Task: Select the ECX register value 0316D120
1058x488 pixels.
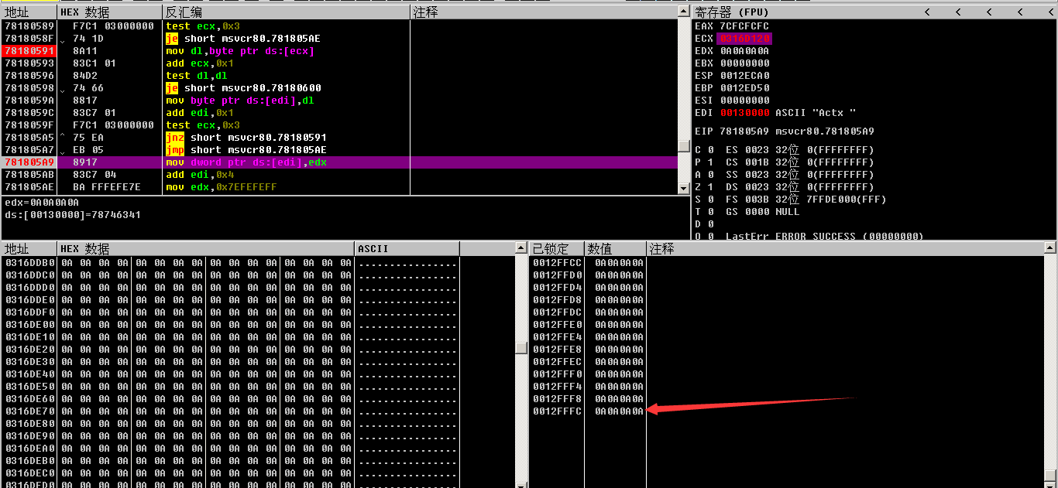Action: tap(745, 39)
